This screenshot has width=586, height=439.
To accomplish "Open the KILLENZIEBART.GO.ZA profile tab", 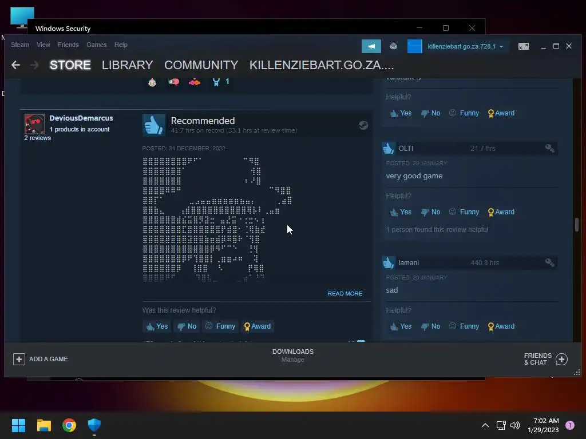I will (x=322, y=65).
